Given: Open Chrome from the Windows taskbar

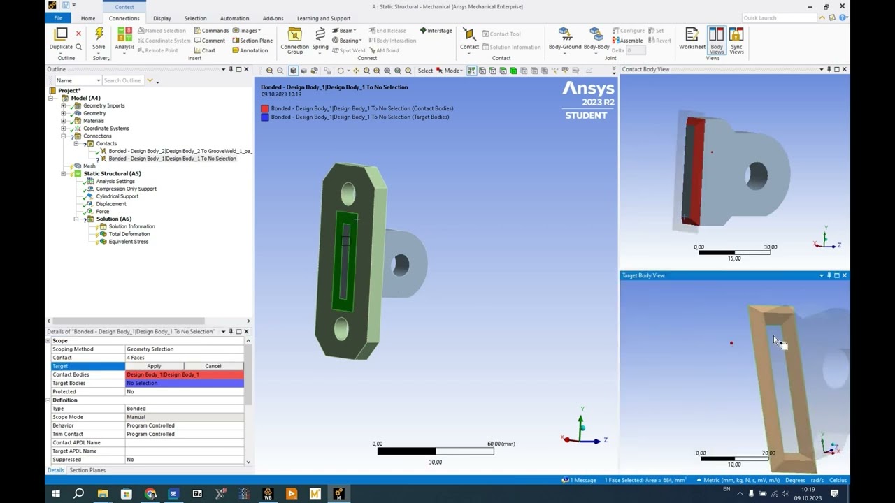Looking at the screenshot, I should click(150, 494).
